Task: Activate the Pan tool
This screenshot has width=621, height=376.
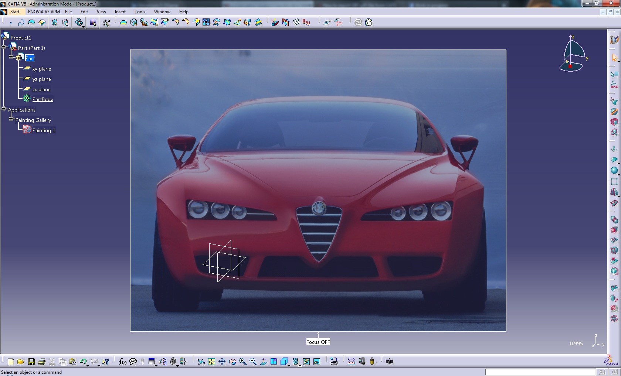Action: (222, 362)
